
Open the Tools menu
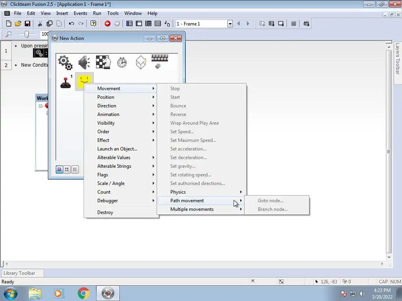113,13
